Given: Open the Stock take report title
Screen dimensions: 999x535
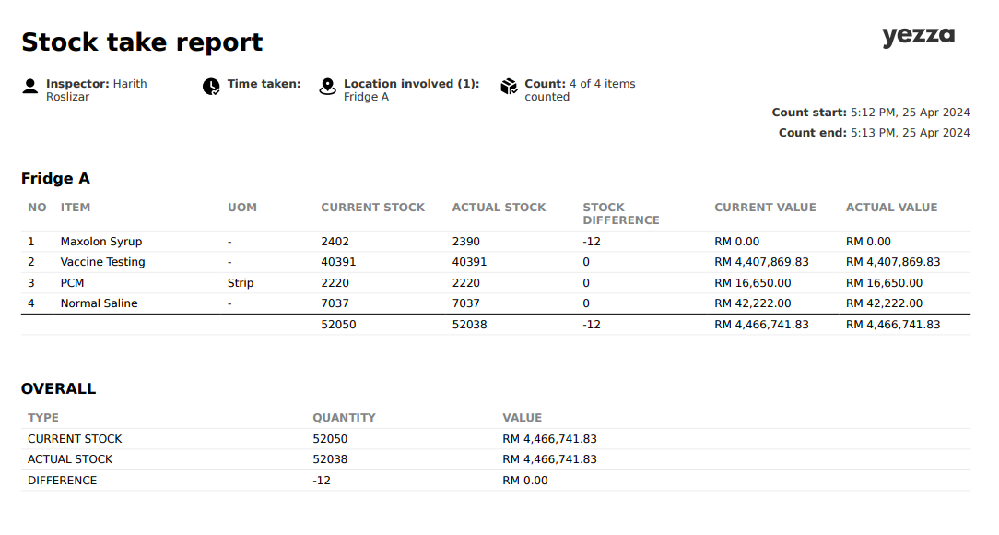Looking at the screenshot, I should click(142, 42).
